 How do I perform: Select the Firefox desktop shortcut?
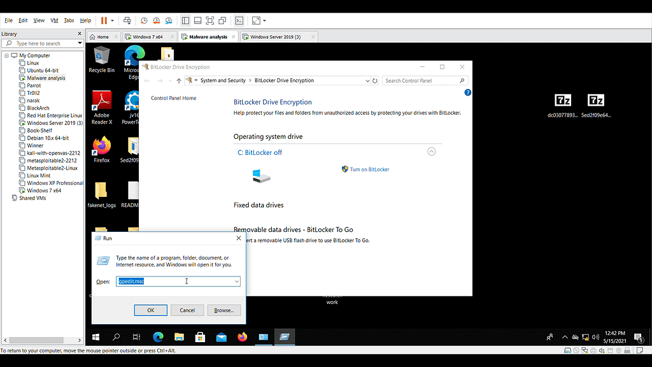click(x=101, y=150)
